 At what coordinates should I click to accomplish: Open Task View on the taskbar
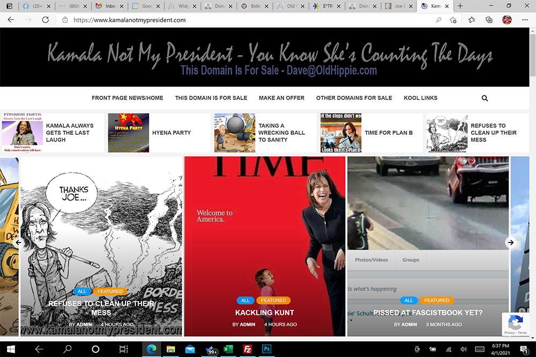tap(123, 349)
